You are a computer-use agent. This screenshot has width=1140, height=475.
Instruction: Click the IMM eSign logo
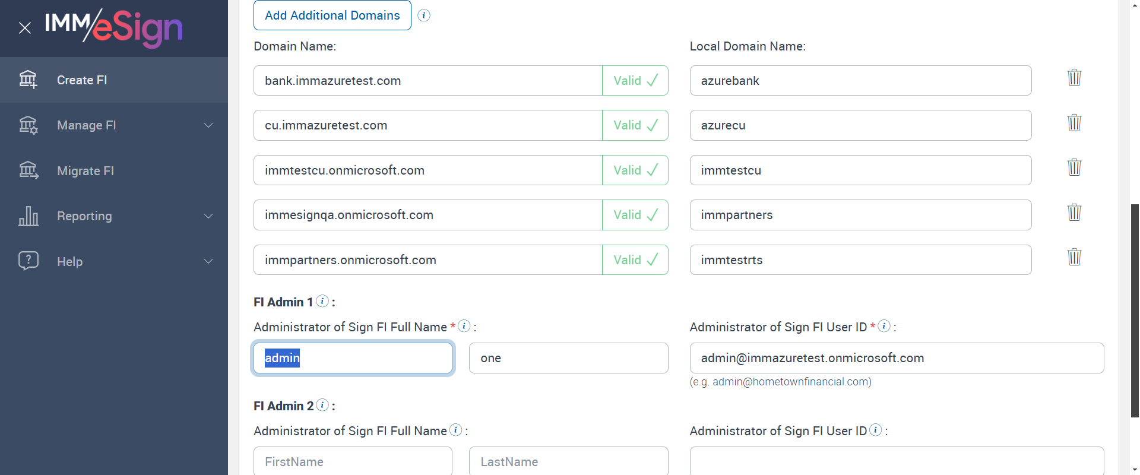[x=114, y=28]
